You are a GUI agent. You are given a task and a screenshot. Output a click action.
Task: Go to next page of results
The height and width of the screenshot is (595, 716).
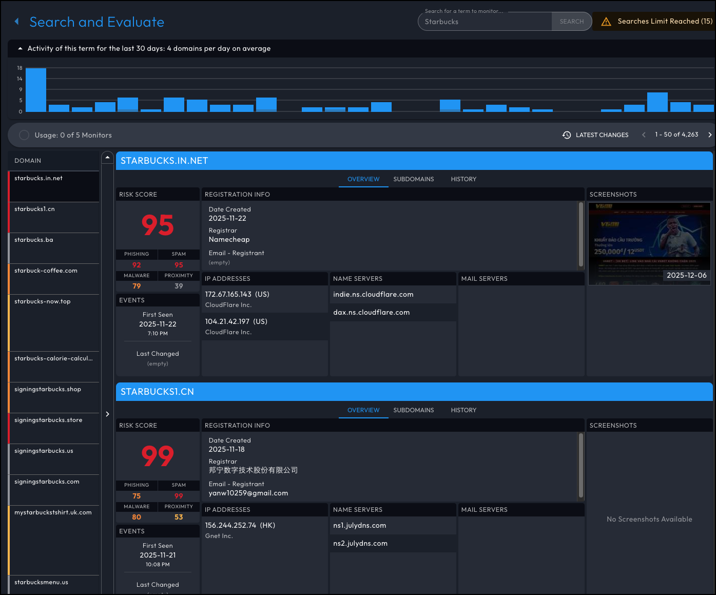[x=710, y=135]
